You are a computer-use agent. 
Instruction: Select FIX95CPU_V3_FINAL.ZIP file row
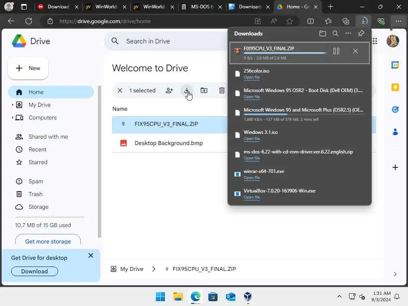170,125
